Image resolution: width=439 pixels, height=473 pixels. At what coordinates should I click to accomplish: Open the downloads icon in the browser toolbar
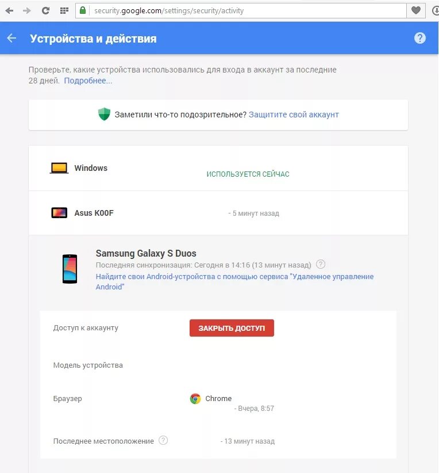coord(436,11)
